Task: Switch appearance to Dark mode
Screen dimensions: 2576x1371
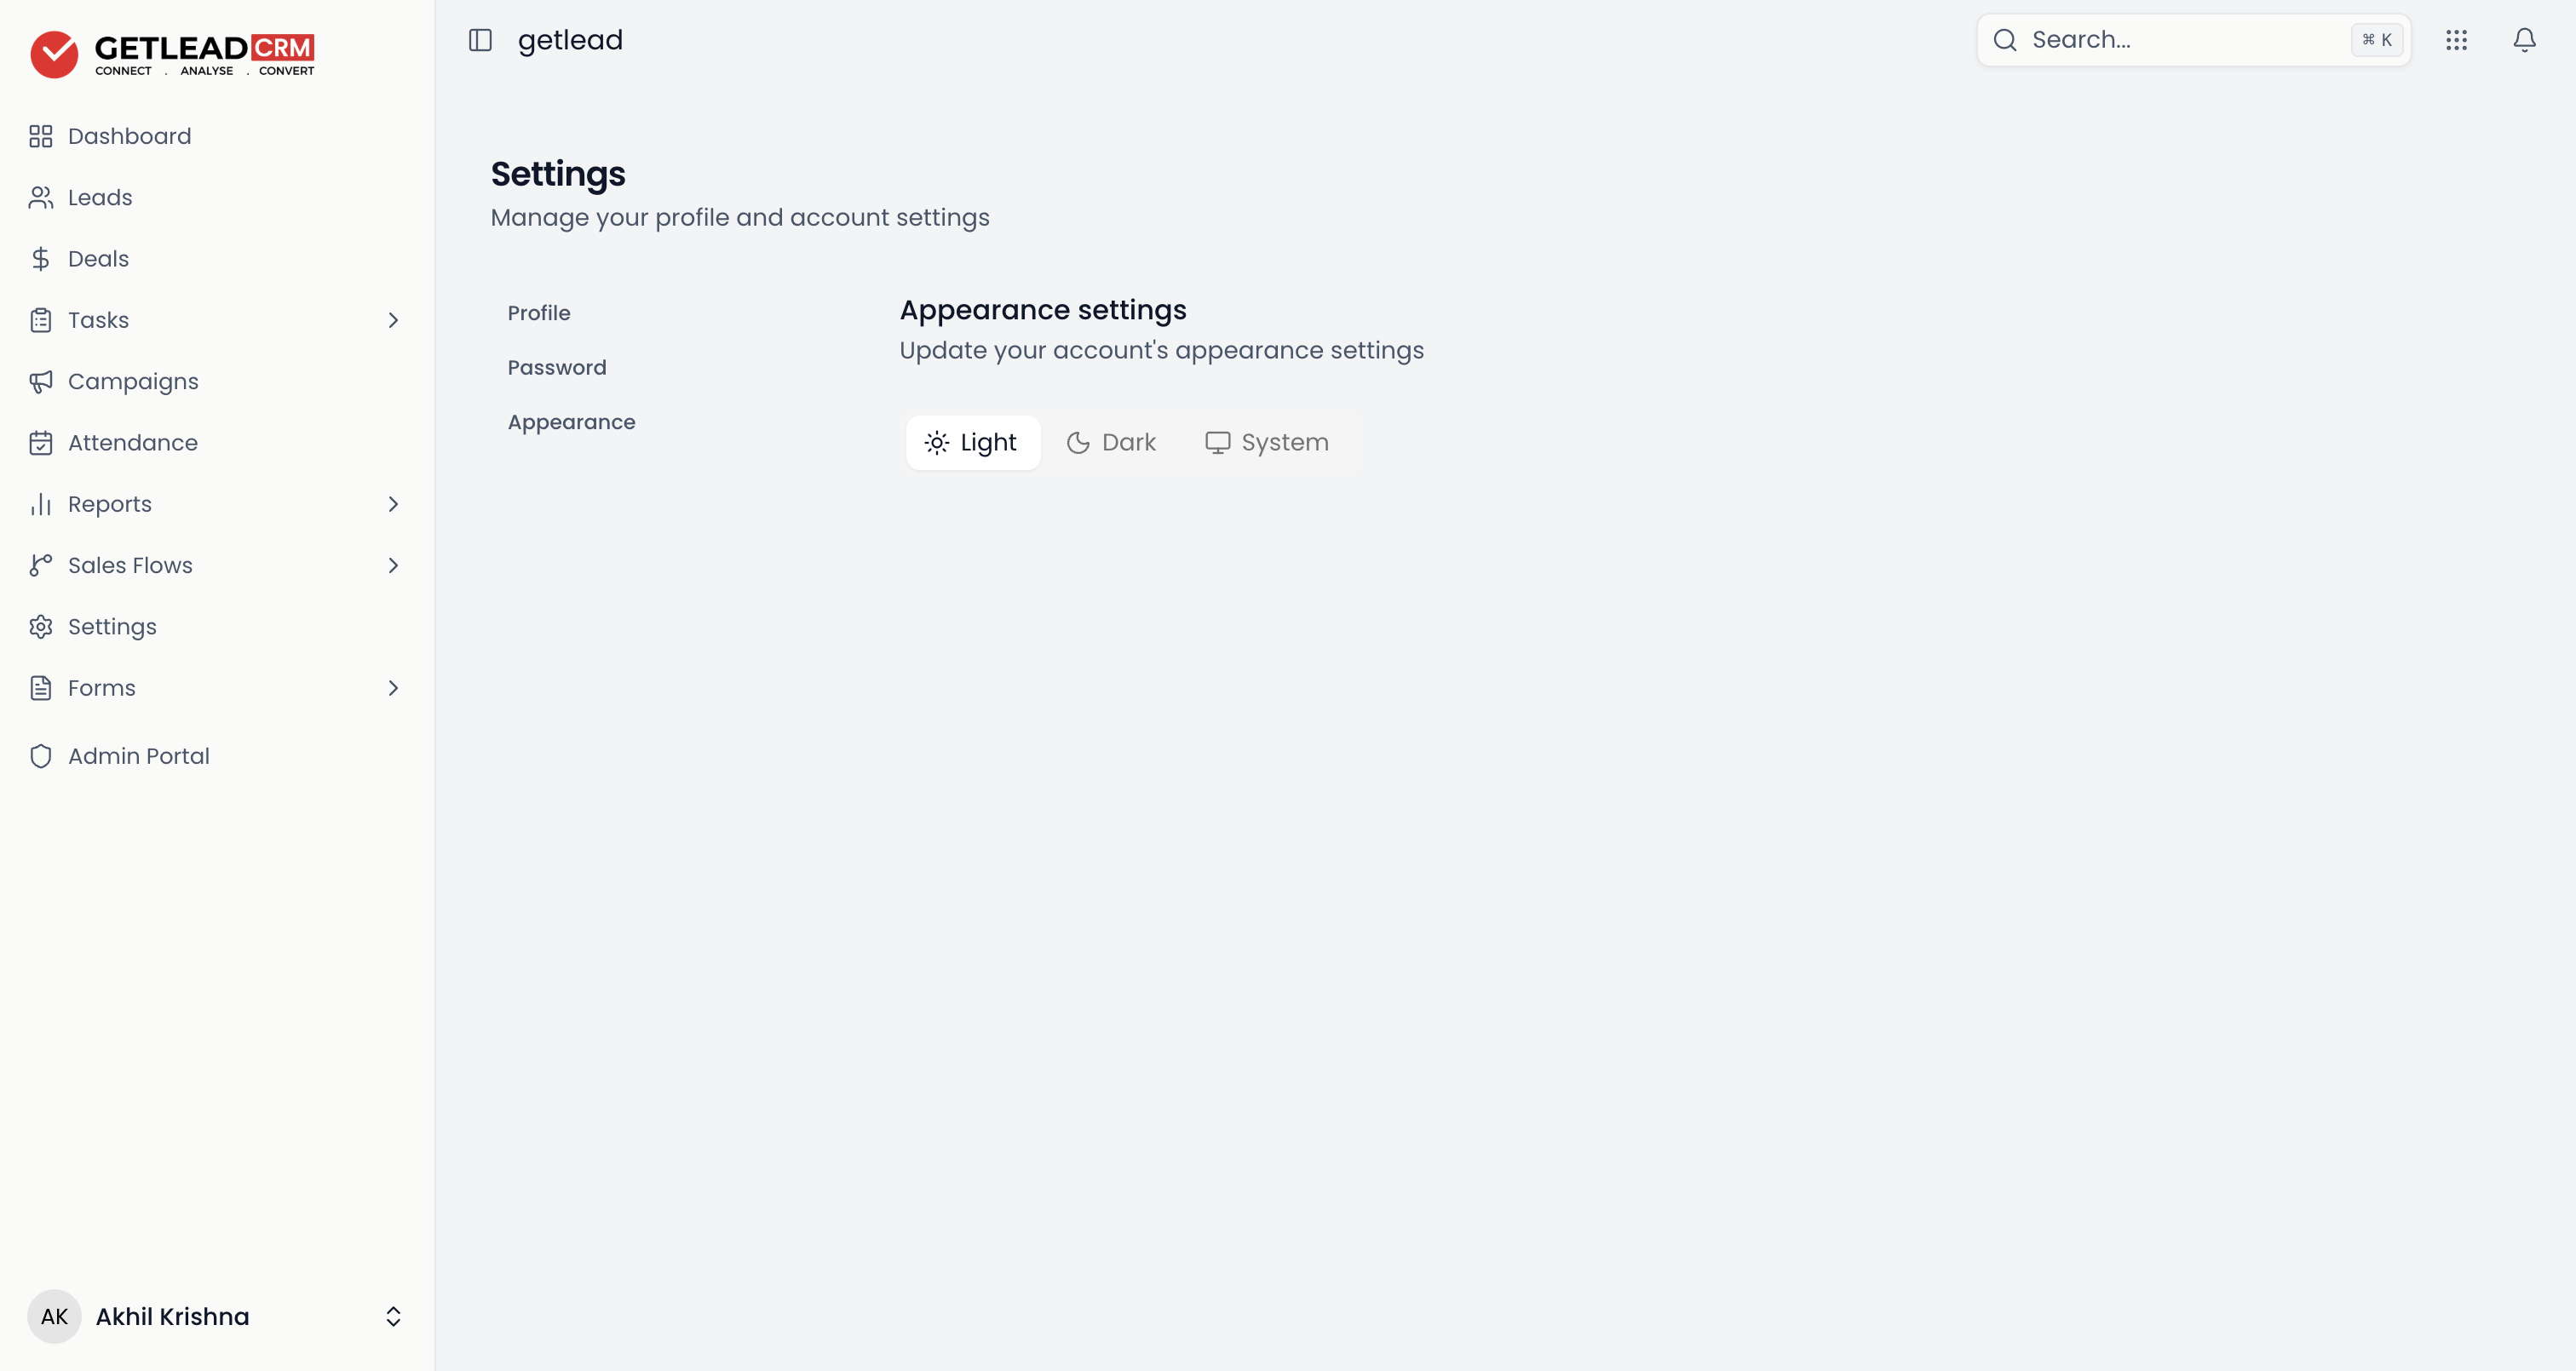Action: [1111, 442]
